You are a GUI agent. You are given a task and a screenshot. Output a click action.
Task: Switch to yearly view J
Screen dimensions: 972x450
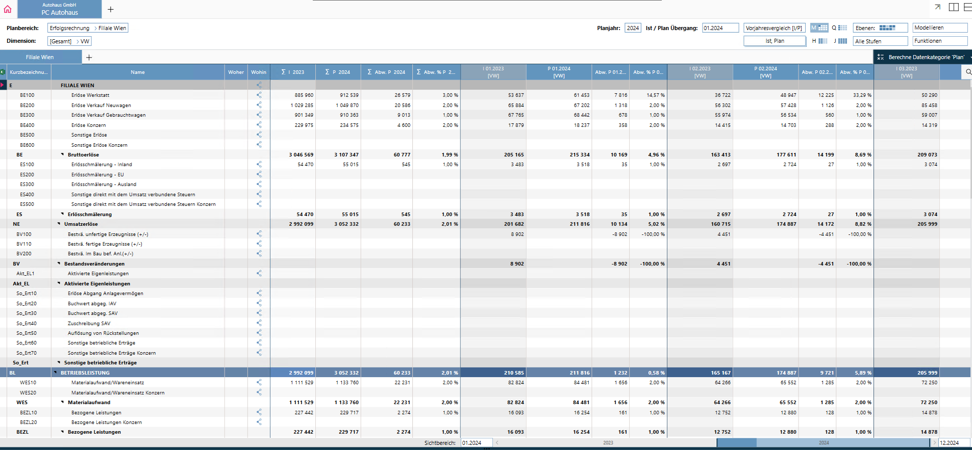[x=840, y=41]
